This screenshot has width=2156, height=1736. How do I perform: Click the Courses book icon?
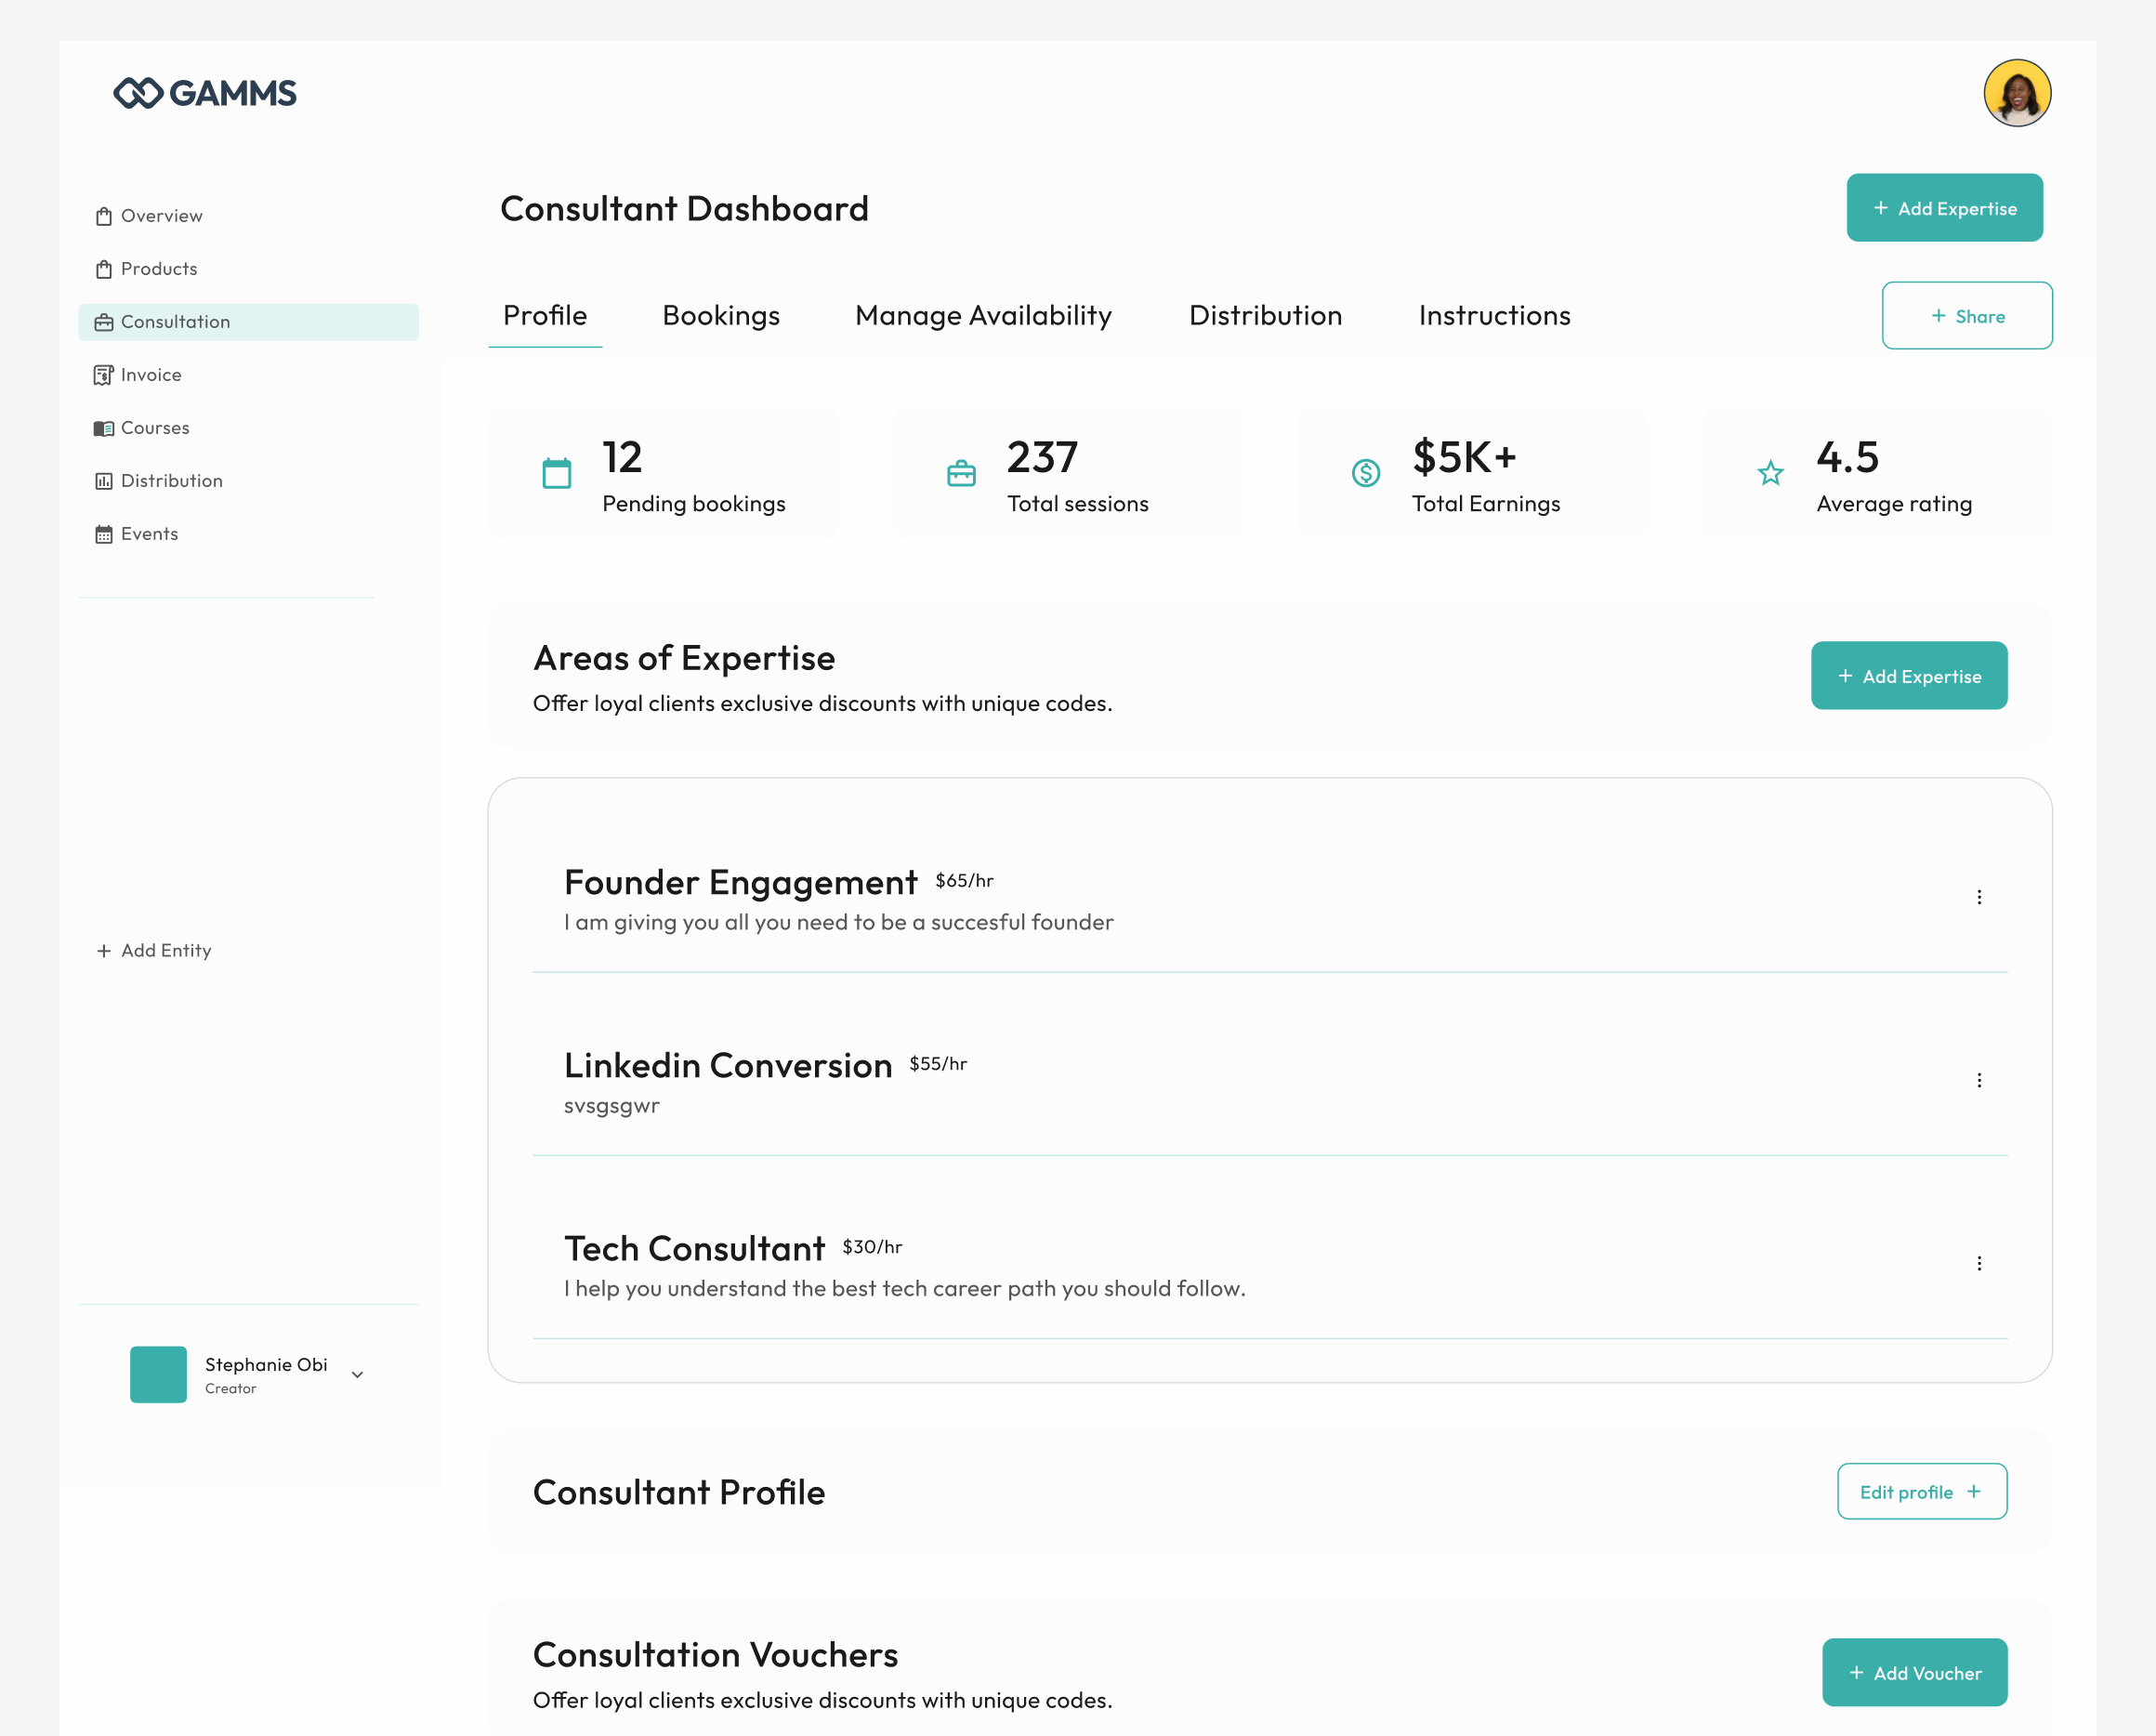tap(103, 428)
